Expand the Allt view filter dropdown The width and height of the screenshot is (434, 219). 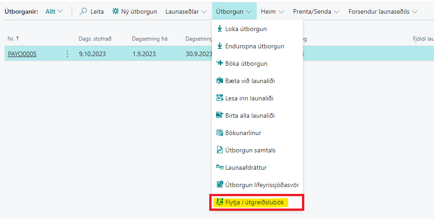click(x=54, y=11)
